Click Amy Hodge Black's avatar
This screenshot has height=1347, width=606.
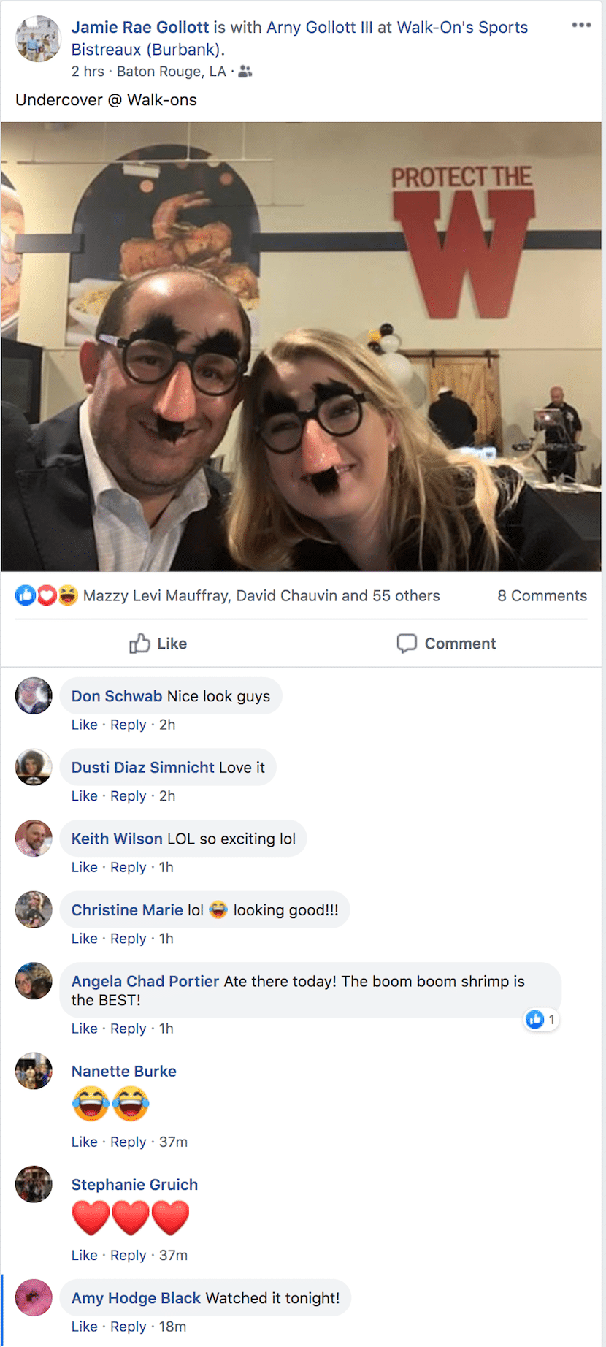[x=34, y=1297]
